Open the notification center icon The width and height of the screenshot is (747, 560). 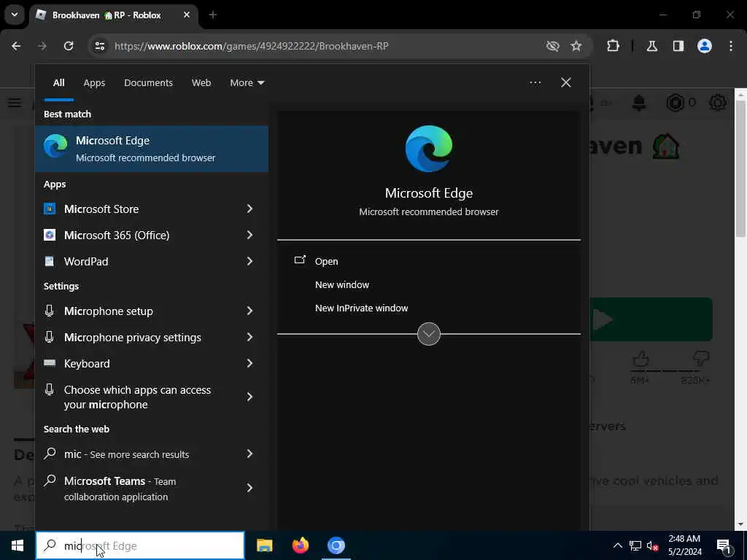click(x=724, y=545)
